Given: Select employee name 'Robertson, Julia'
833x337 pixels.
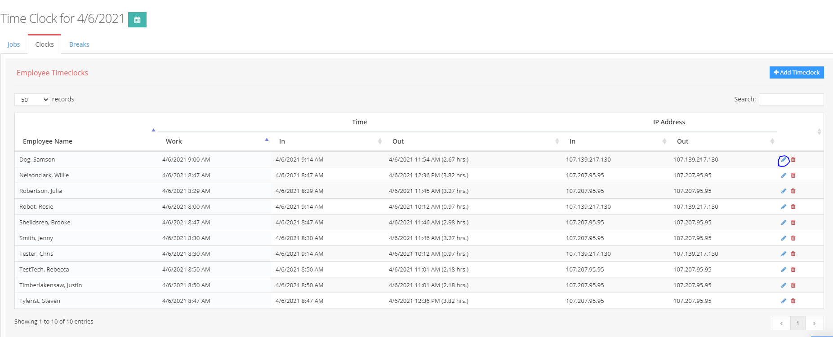Looking at the screenshot, I should 41,191.
